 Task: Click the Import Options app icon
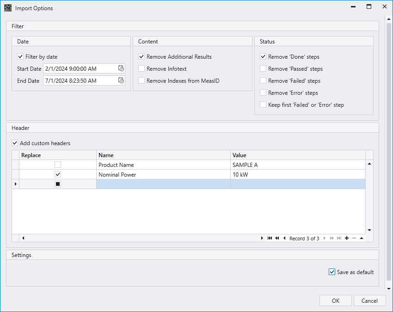tap(8, 8)
